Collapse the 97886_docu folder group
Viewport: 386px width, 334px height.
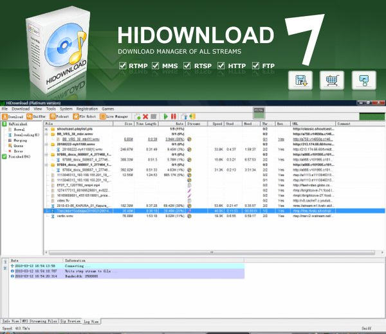point(46,155)
